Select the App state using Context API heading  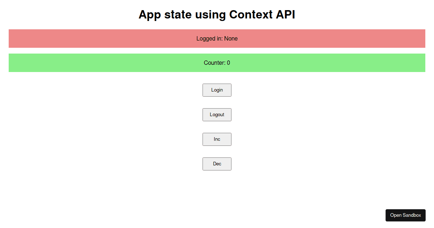(x=217, y=15)
